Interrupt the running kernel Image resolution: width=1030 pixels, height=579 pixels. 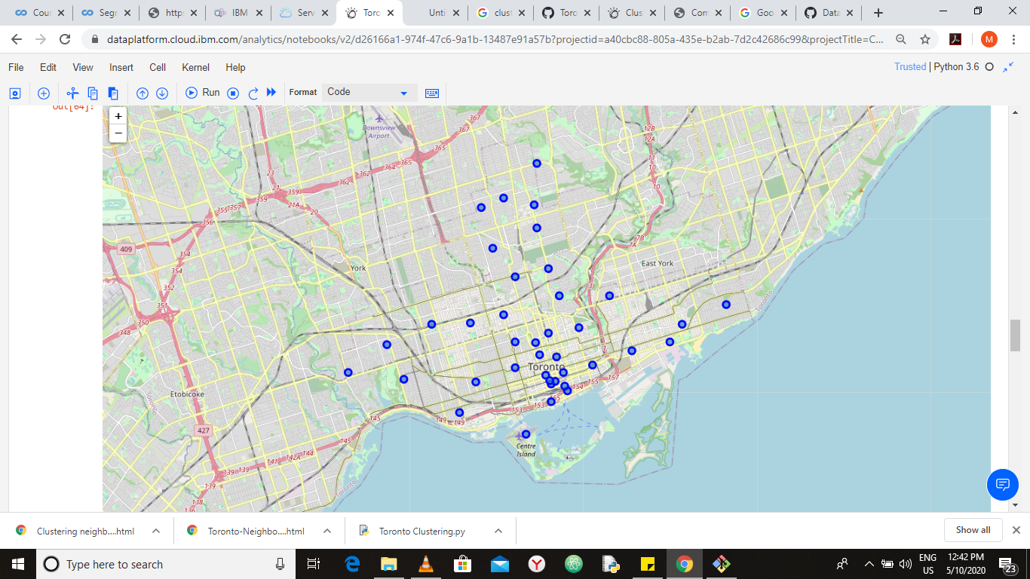click(234, 92)
